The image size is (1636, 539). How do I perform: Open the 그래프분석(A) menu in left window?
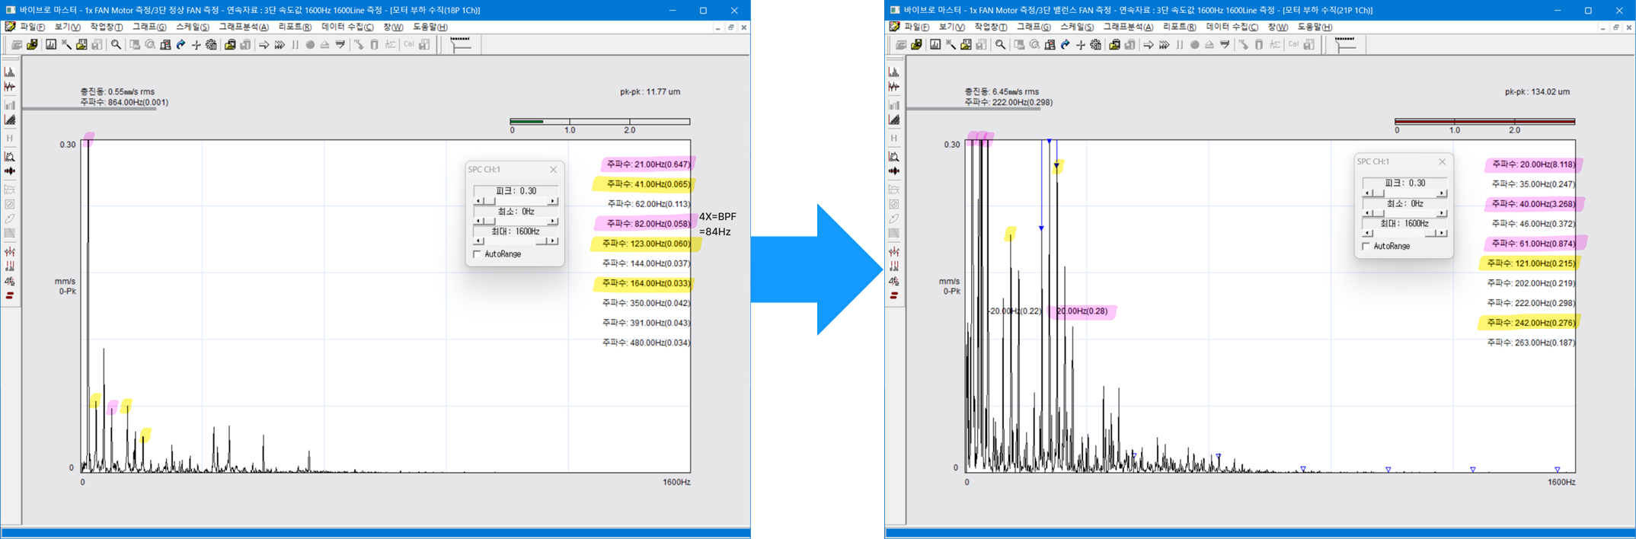244,27
